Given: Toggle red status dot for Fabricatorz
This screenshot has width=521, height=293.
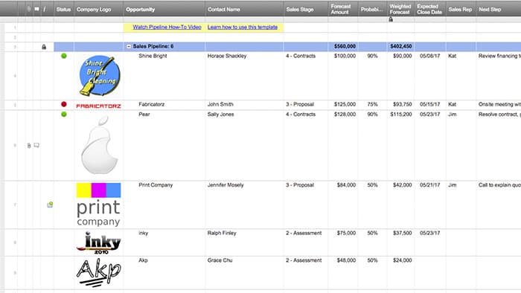Looking at the screenshot, I should coord(64,104).
